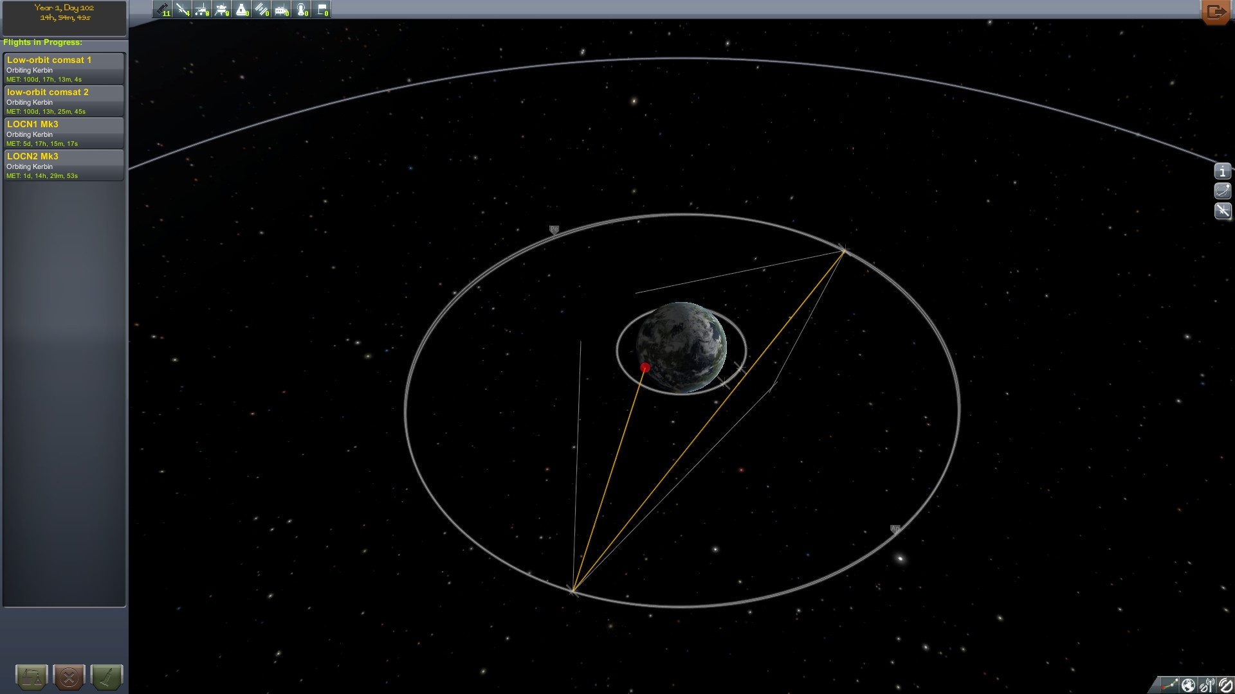Toggle the debris filter showing 11
This screenshot has height=694, width=1235.
click(x=162, y=10)
